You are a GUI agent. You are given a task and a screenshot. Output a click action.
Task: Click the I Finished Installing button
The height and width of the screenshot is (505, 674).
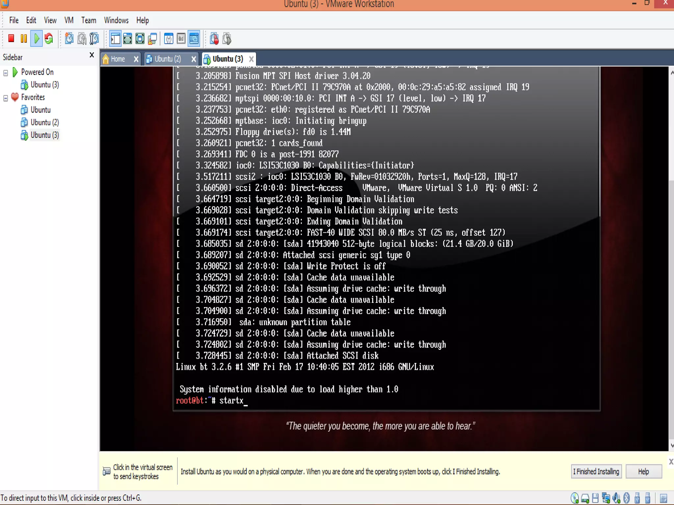pos(596,471)
